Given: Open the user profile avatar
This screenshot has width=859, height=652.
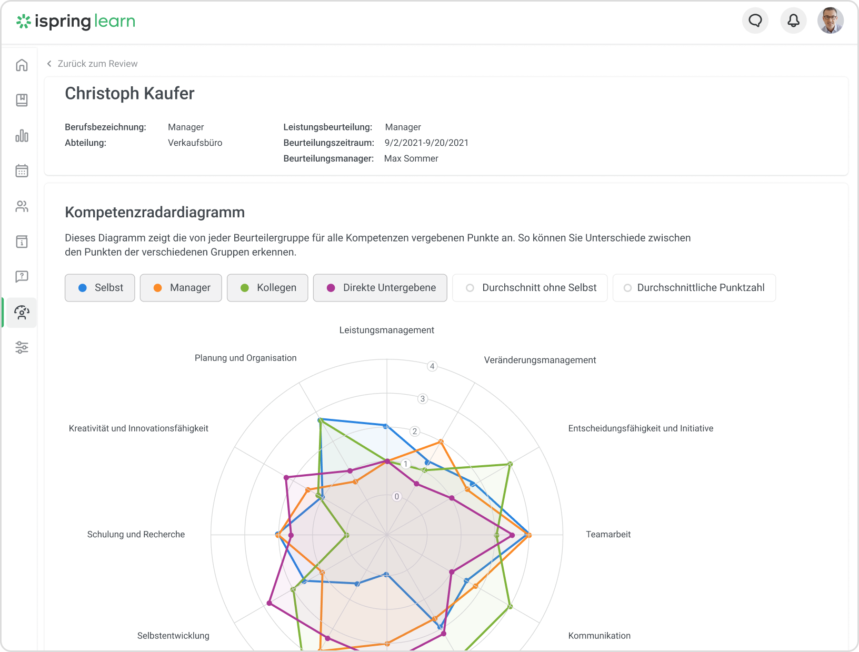Looking at the screenshot, I should point(831,21).
